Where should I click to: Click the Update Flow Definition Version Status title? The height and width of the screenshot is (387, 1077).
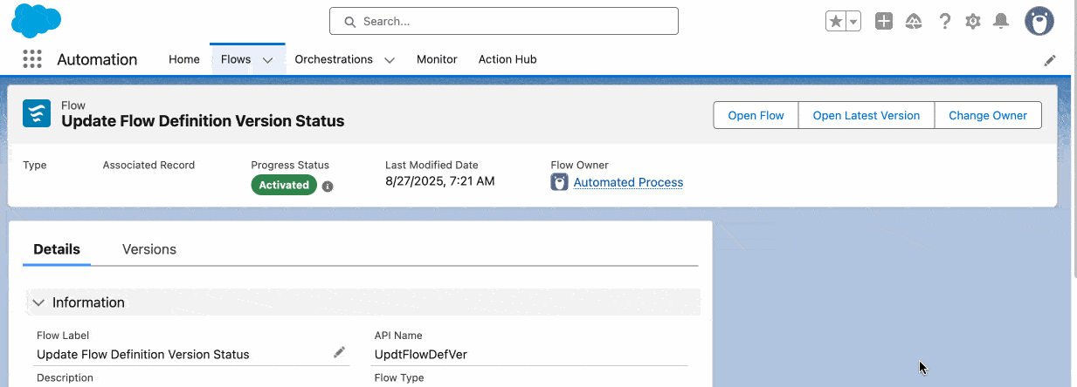[203, 121]
